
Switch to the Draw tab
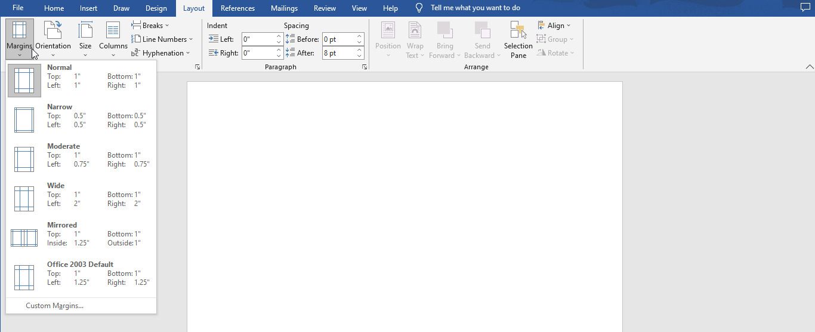pos(121,8)
